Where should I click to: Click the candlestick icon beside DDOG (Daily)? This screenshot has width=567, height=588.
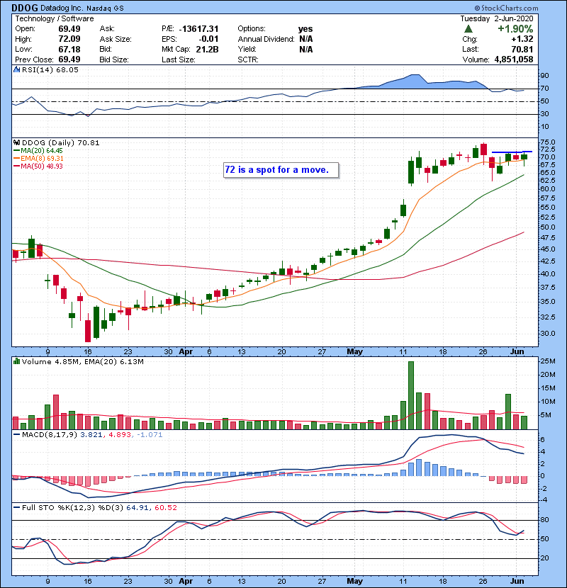(x=16, y=142)
